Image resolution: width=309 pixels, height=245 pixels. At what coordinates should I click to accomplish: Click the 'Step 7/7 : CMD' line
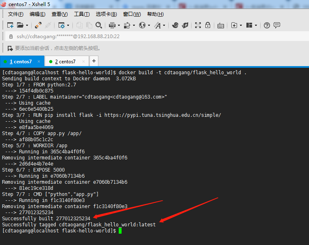coord(50,194)
